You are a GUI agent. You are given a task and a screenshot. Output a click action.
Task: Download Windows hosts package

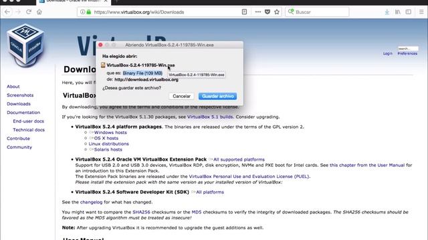point(110,133)
